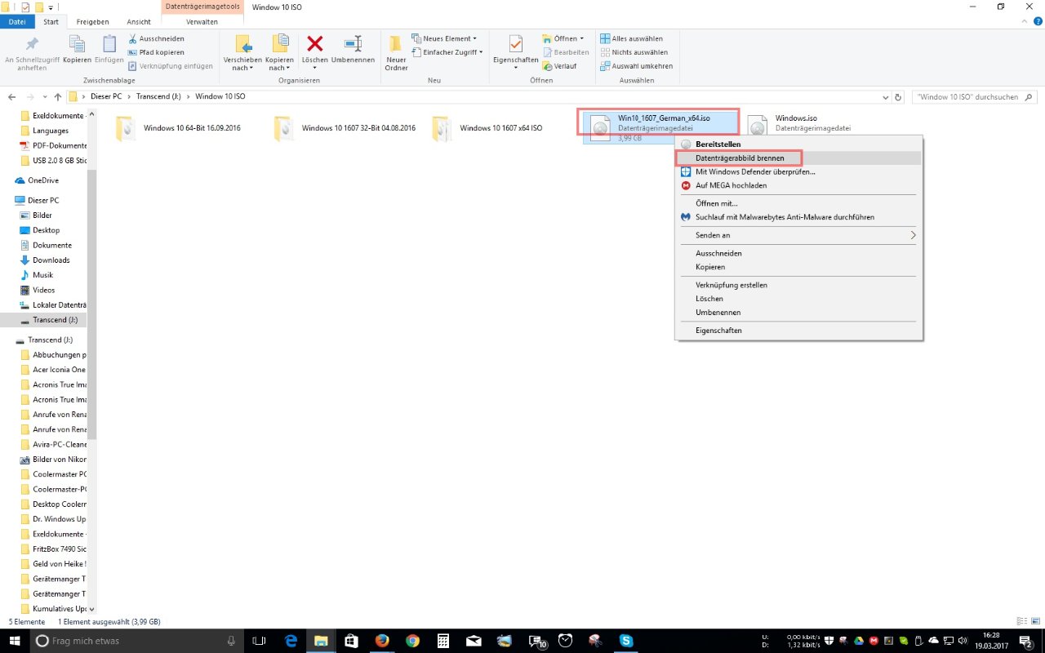Open the address bar history dropdown arrow
Viewport: 1045px width, 653px height.
887,96
